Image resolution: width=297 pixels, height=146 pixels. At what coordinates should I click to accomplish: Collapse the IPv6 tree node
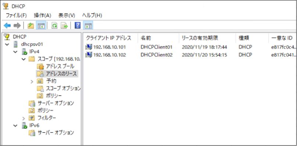click(15, 125)
